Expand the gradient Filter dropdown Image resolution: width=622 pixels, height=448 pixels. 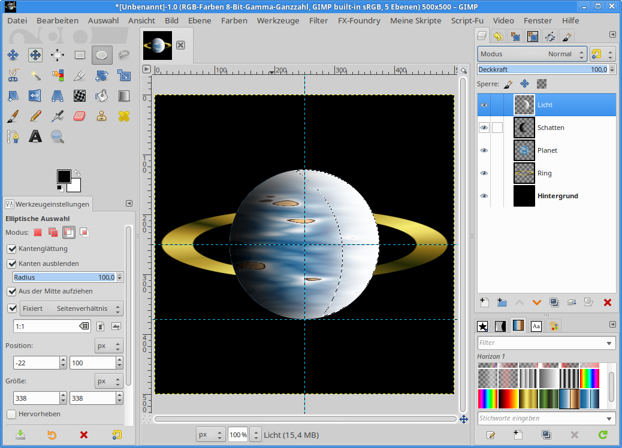pyautogui.click(x=609, y=343)
